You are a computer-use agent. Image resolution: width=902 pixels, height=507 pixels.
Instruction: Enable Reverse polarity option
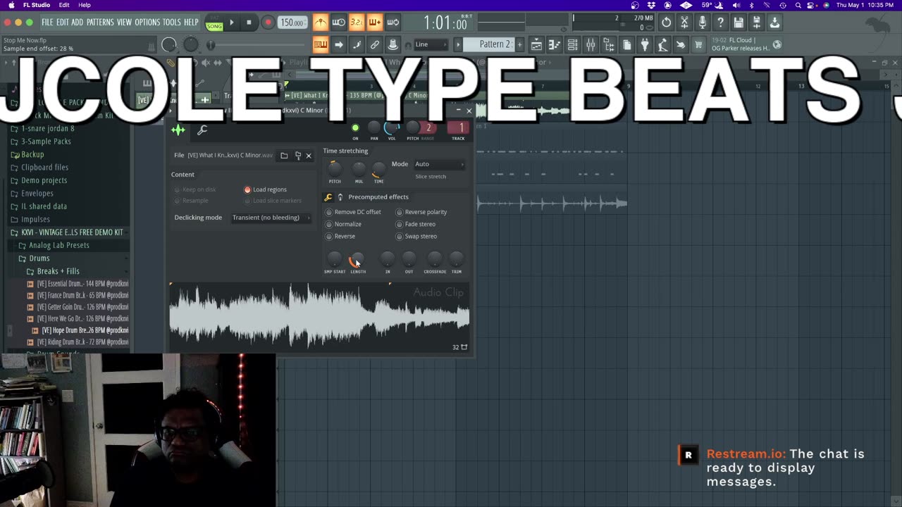coord(399,212)
